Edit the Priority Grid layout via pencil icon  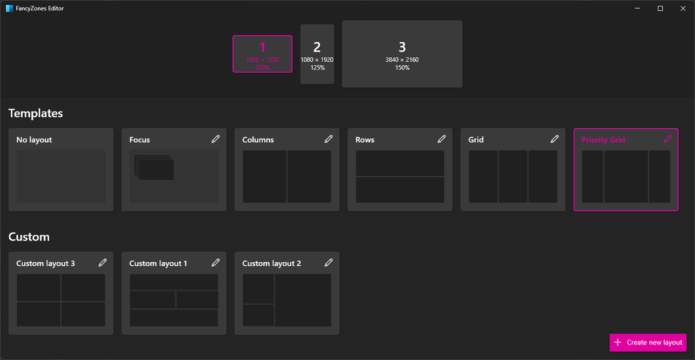tap(667, 139)
